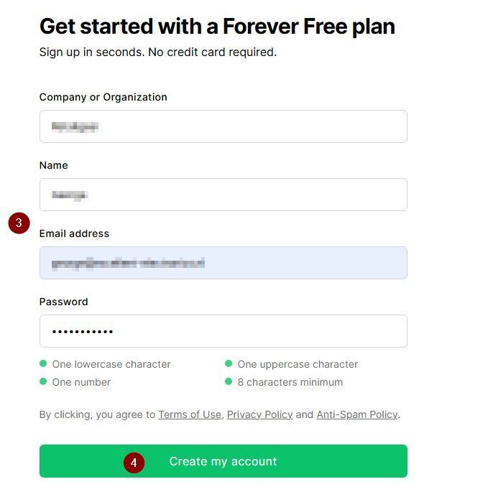This screenshot has height=502, width=488.
Task: Click the red step 4 marker
Action: [134, 463]
